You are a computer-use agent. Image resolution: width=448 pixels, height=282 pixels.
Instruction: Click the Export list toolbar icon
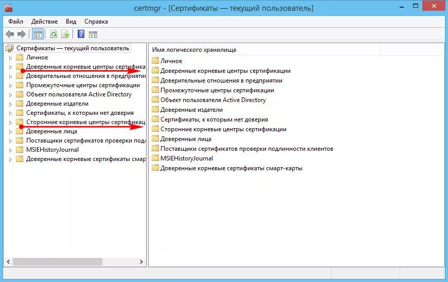[65, 34]
